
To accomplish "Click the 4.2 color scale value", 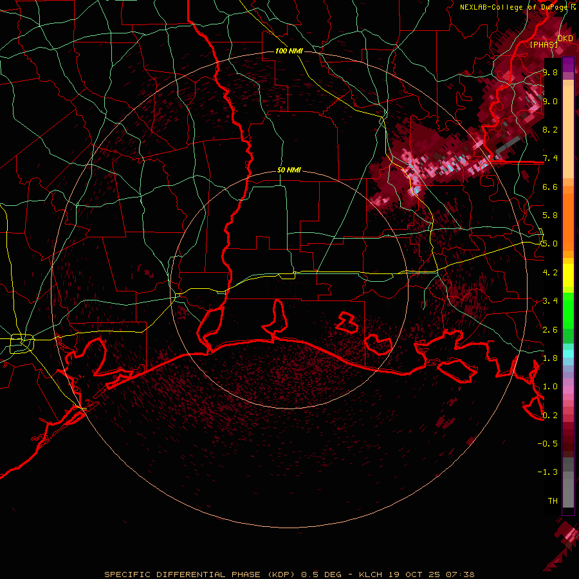I will point(550,273).
